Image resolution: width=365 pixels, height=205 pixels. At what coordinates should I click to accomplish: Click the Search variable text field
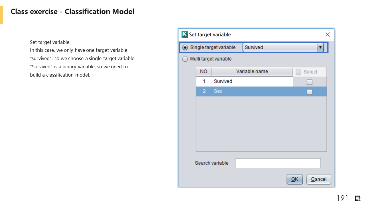pyautogui.click(x=278, y=163)
